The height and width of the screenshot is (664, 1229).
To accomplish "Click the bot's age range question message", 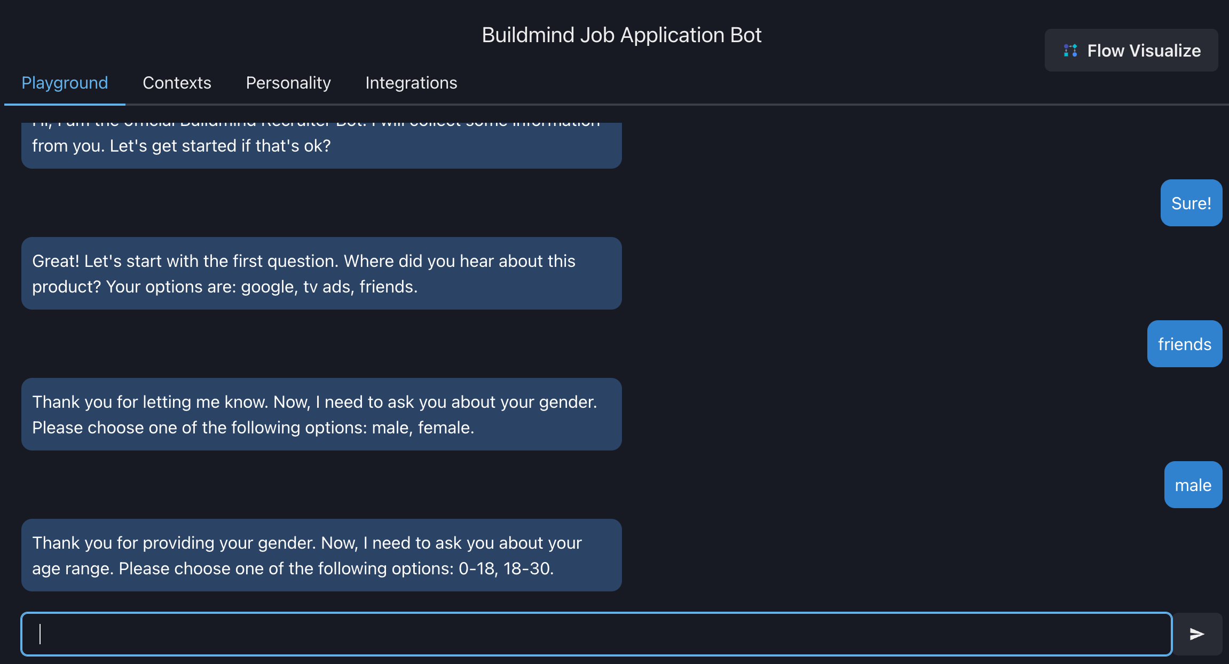I will (x=321, y=555).
